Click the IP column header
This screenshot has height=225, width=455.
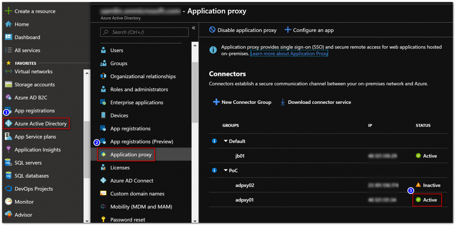(x=370, y=126)
